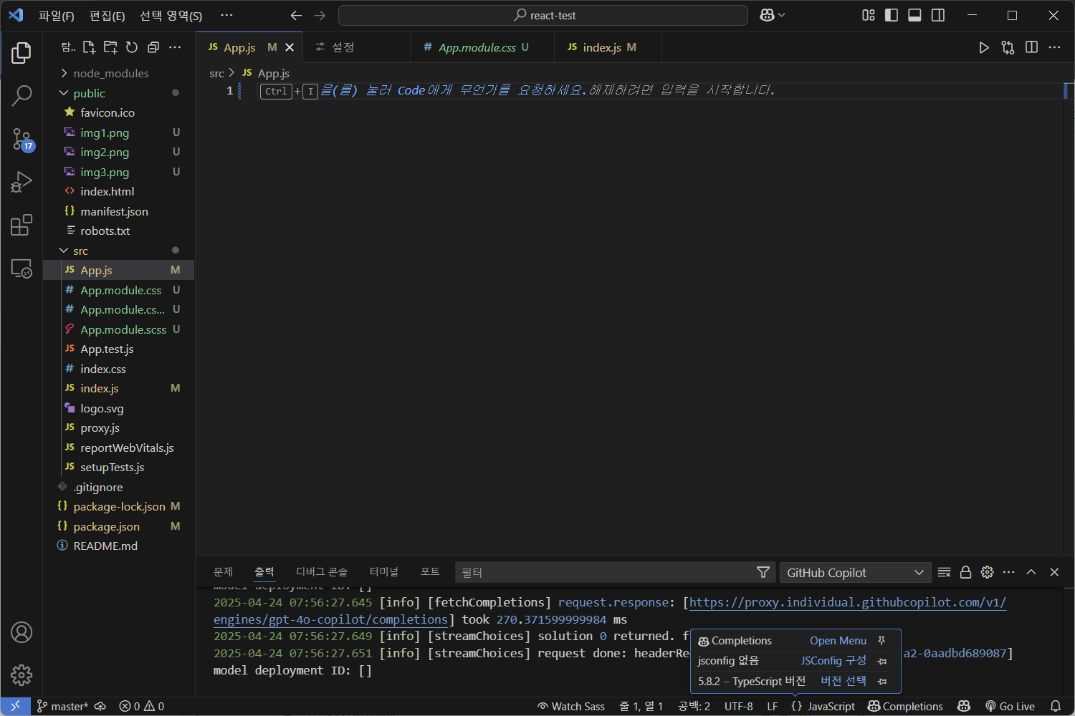The image size is (1075, 716).
Task: Maximize the panel with the up chevron
Action: [x=1031, y=572]
